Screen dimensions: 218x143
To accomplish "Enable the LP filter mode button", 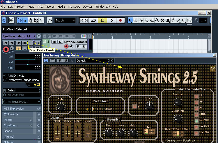I will click(x=196, y=96).
